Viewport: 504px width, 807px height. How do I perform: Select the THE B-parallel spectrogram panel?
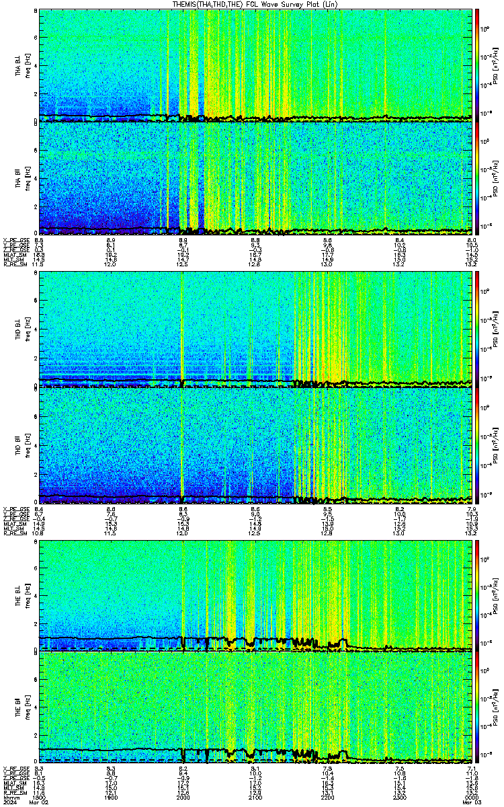tap(255, 708)
